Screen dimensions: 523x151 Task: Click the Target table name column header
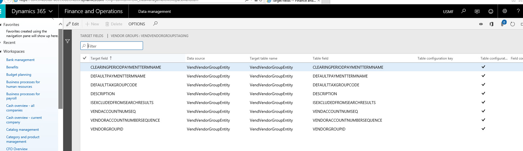pyautogui.click(x=263, y=58)
